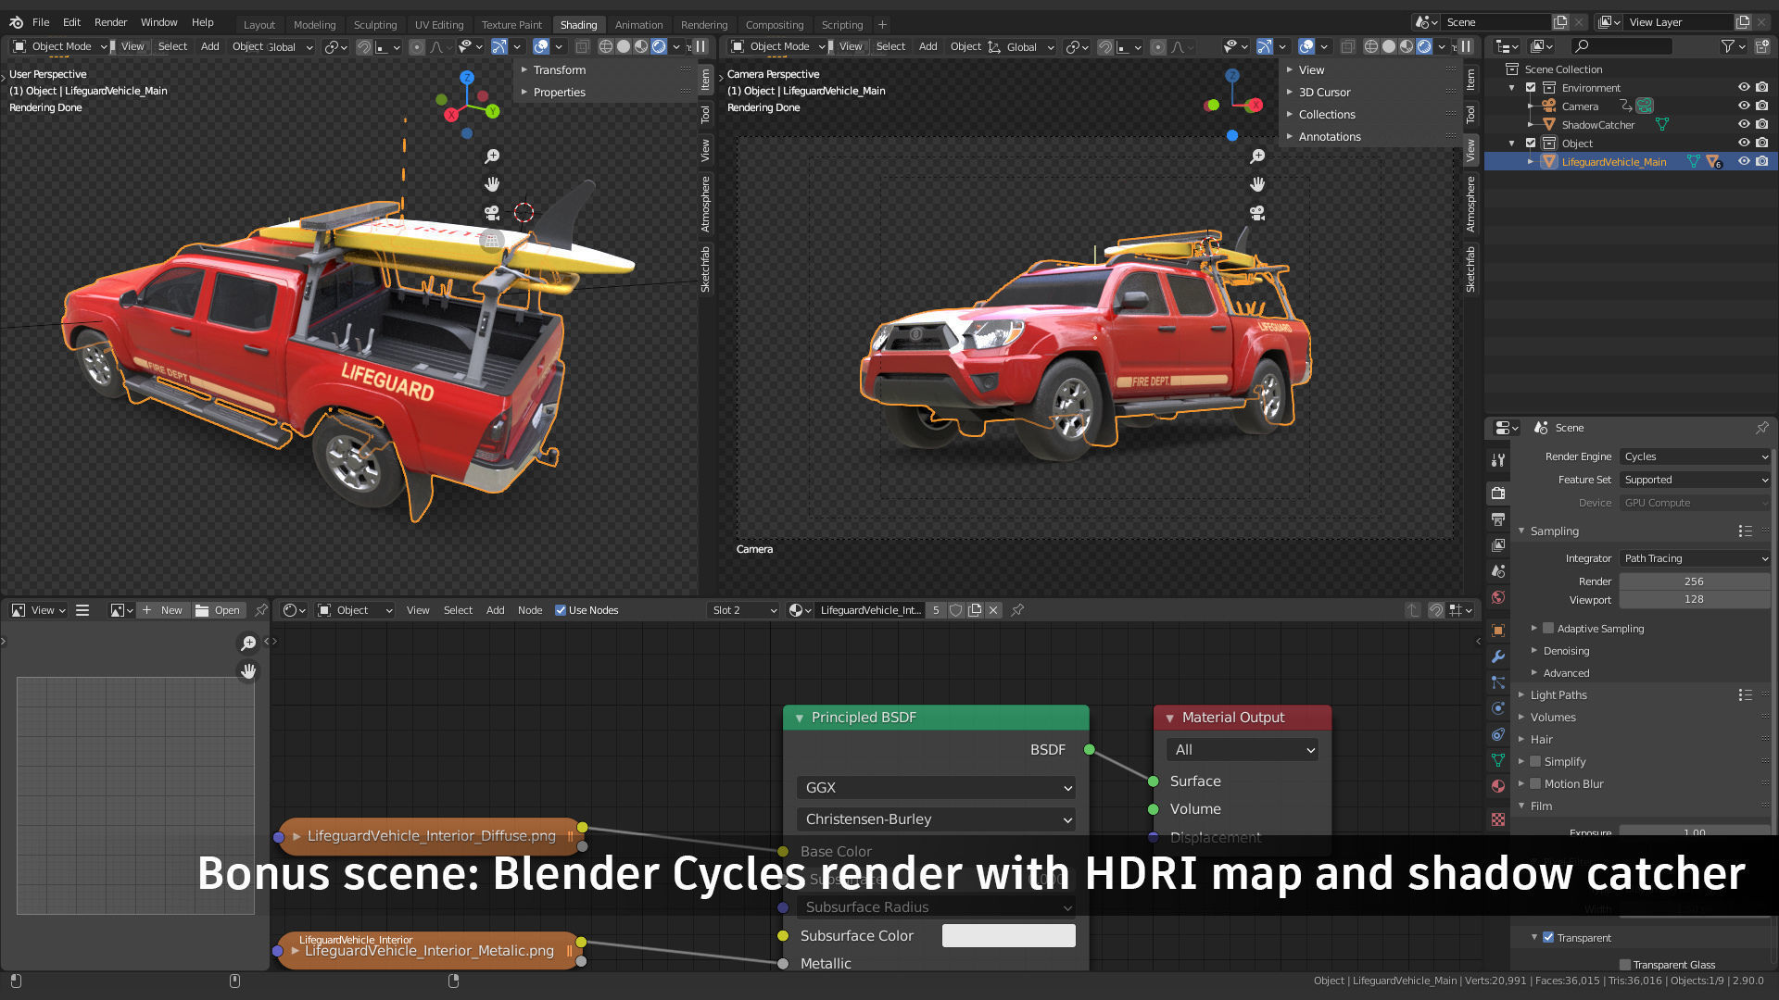The height and width of the screenshot is (1000, 1779).
Task: Toggle Environment collection eye visibility
Action: coord(1744,88)
